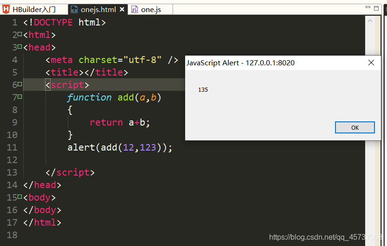Click the meta charset tag on line 4
This screenshot has width=387, height=246.
point(111,60)
